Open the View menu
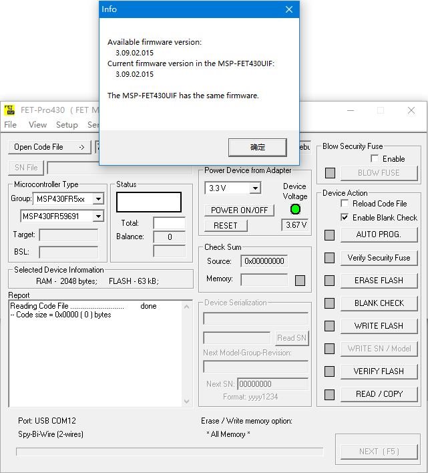This screenshot has width=428, height=473. 37,124
